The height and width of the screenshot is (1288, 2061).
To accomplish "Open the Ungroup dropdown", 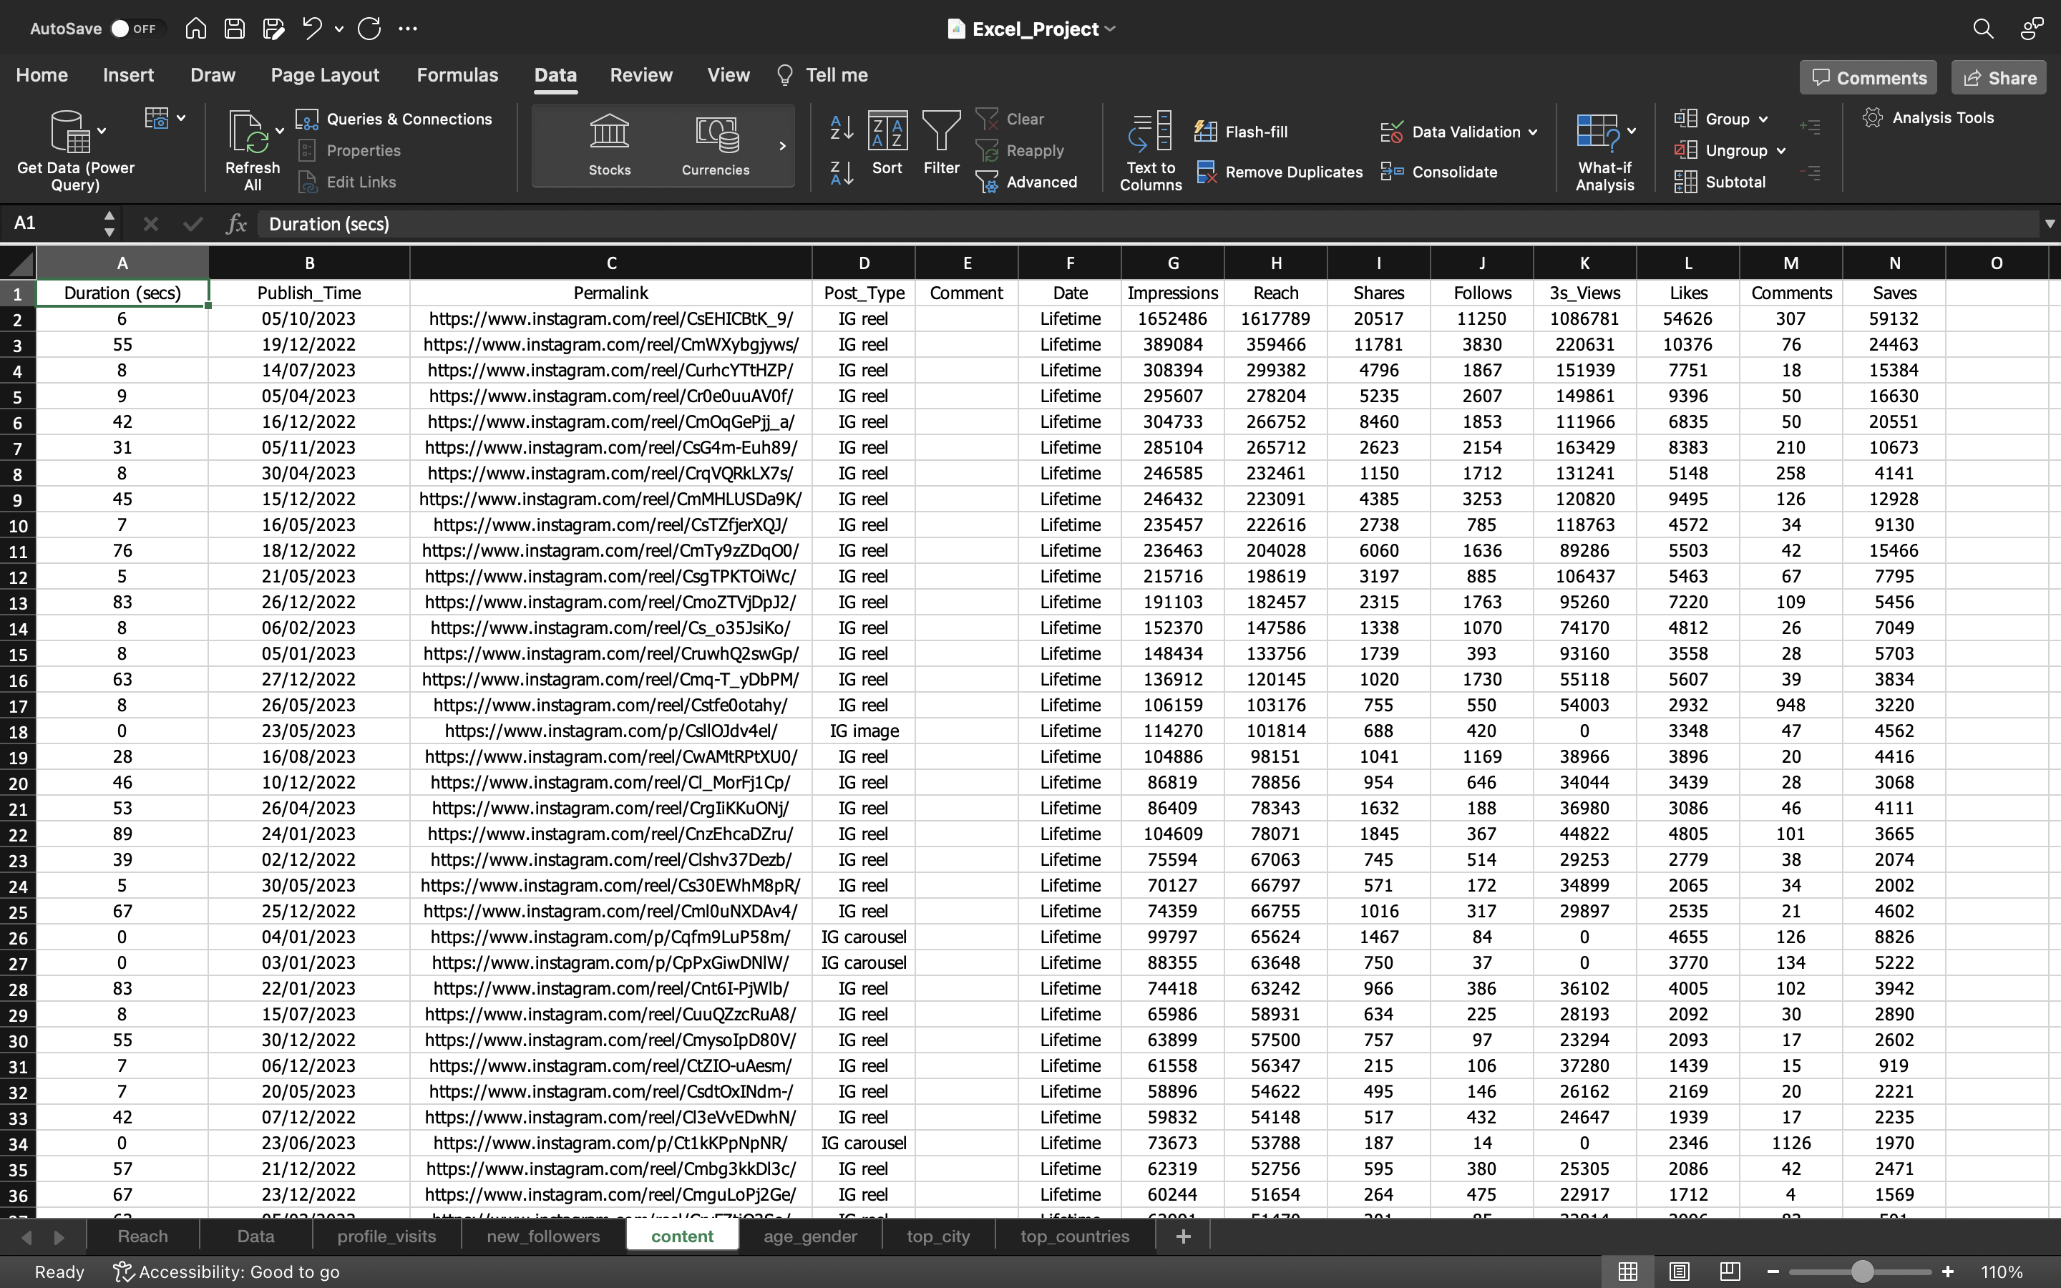I will click(x=1780, y=151).
